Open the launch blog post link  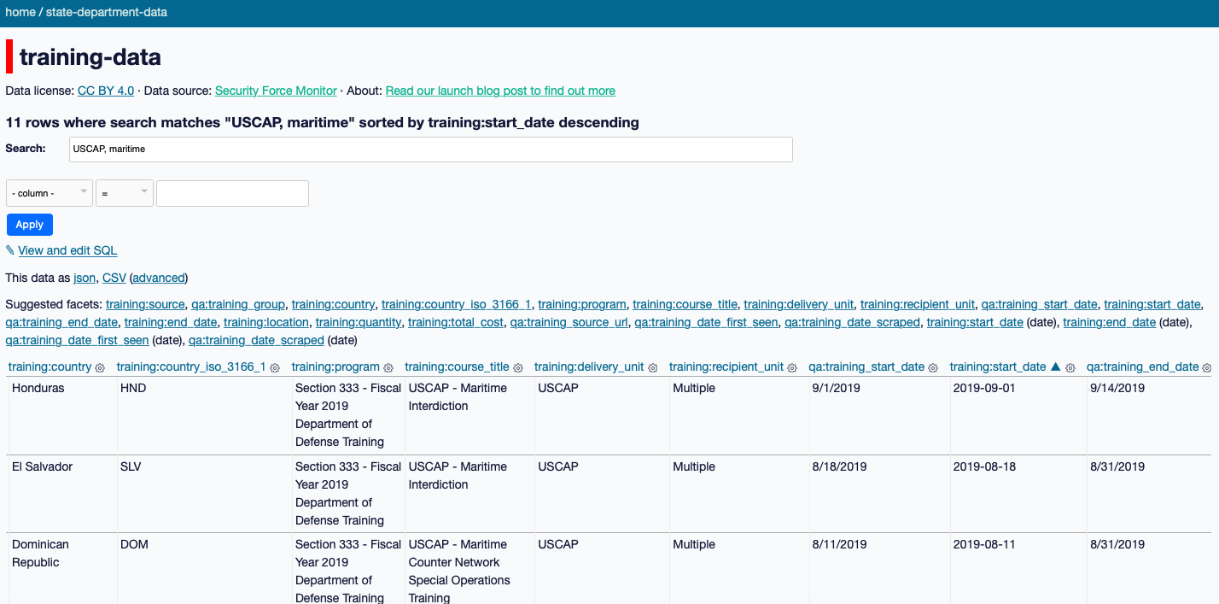(500, 91)
